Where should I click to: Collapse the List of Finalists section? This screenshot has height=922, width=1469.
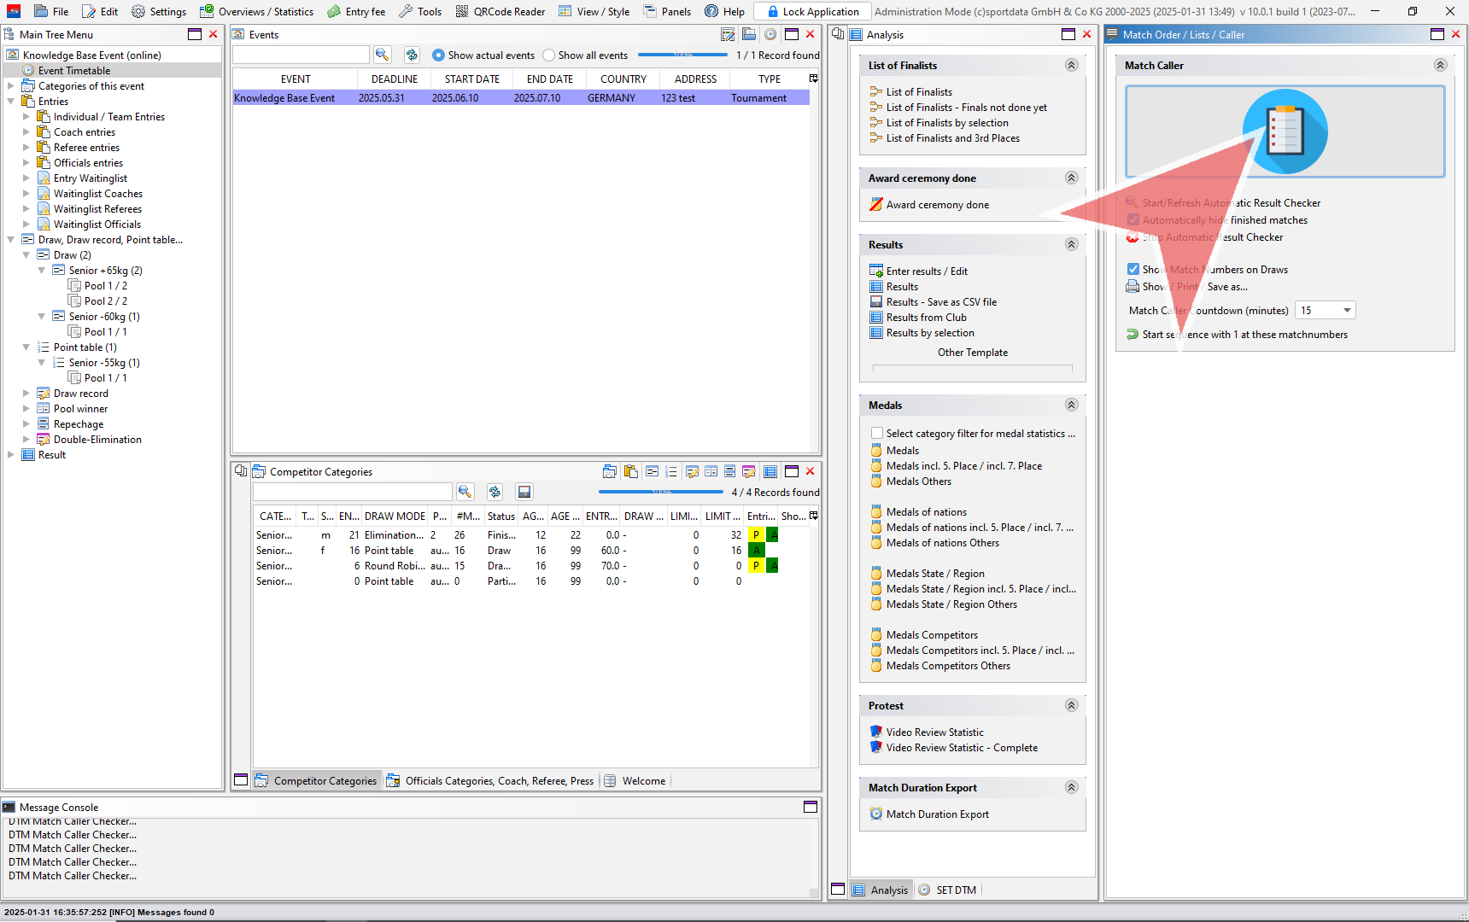coord(1071,66)
